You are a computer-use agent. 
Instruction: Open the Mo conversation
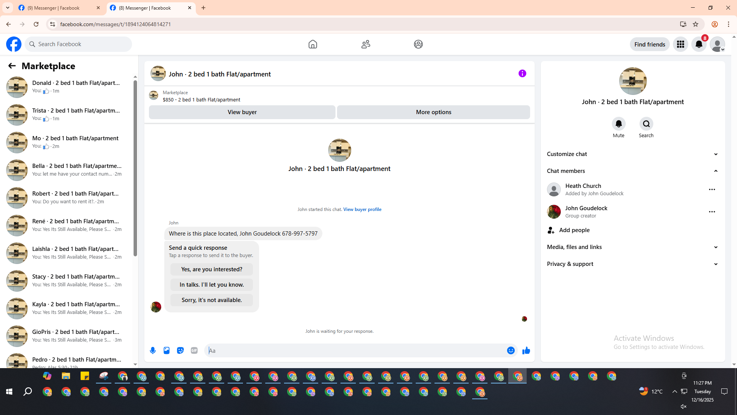click(67, 142)
